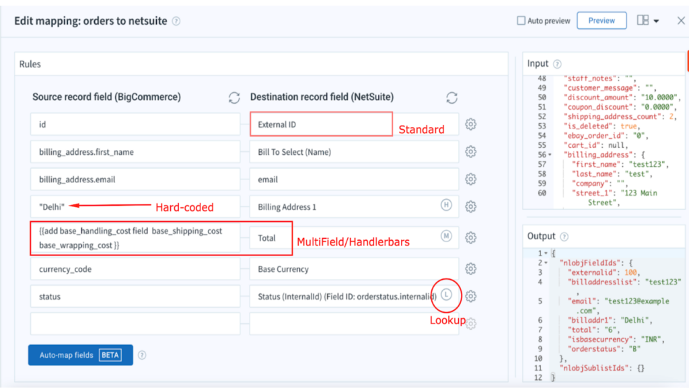The width and height of the screenshot is (689, 388).
Task: Open help icon next to Edit mapping title
Action: [x=176, y=21]
